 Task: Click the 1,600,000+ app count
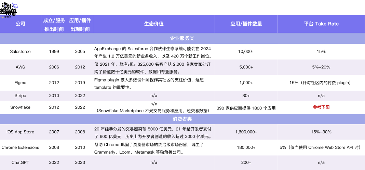(246, 132)
